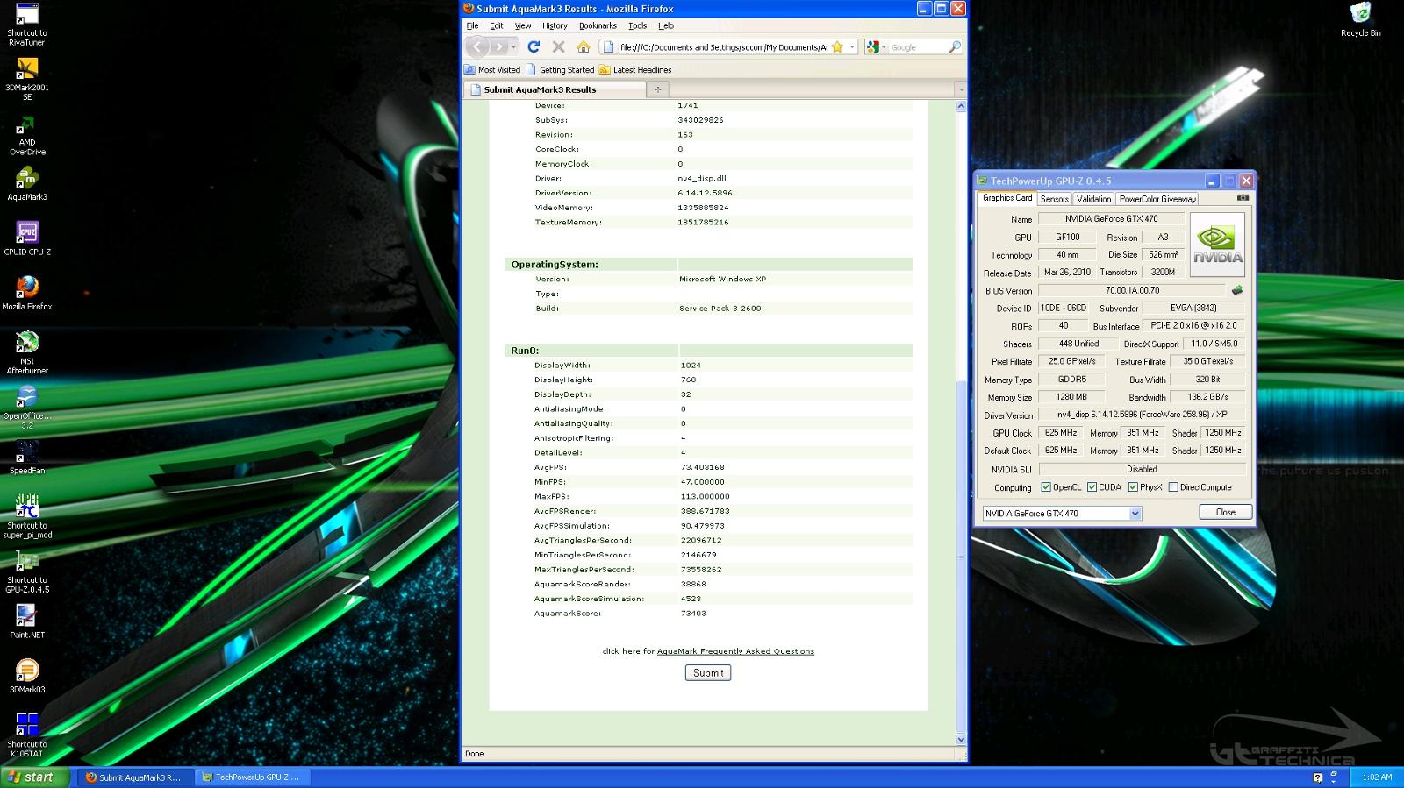Open the Bookmarks menu in Firefox
This screenshot has width=1404, height=788.
click(598, 25)
